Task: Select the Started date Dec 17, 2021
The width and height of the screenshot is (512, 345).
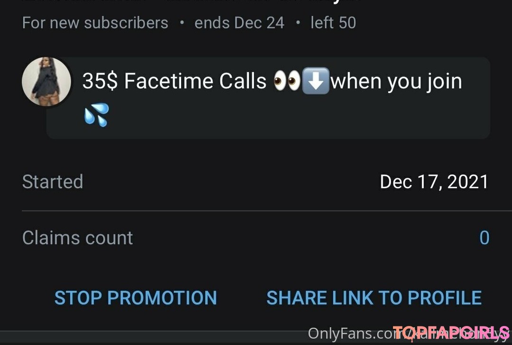Action: 434,181
